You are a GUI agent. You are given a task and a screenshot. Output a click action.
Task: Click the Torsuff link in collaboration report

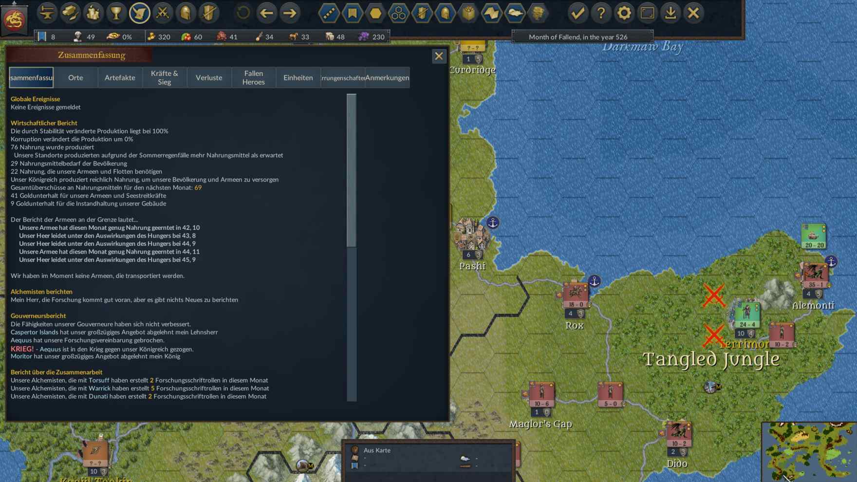tap(99, 380)
